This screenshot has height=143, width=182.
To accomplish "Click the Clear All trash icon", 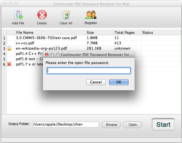I will (x=66, y=15).
